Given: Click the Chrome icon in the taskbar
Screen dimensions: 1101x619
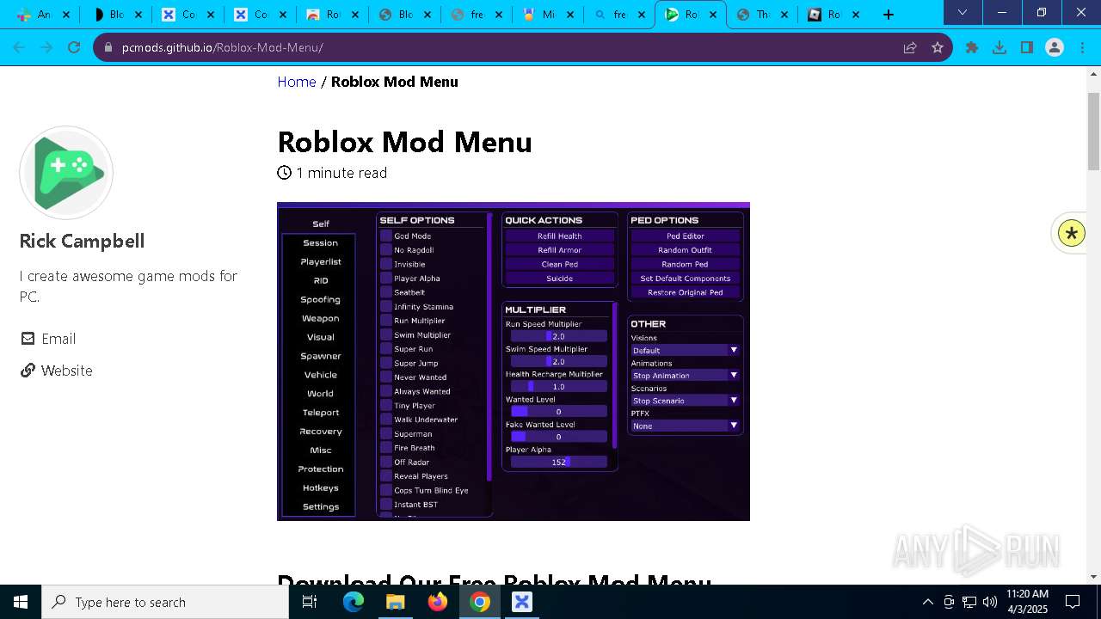Looking at the screenshot, I should [x=480, y=602].
